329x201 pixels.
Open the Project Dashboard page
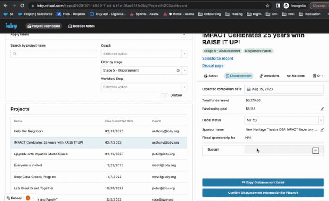coord(44,26)
